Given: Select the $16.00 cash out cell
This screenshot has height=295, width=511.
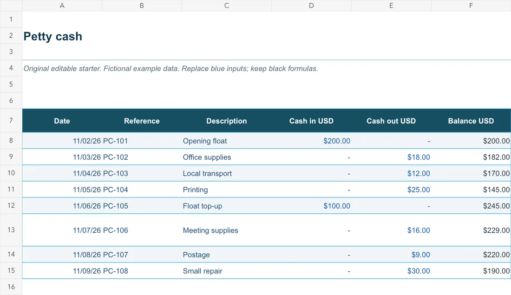Looking at the screenshot, I should pos(391,230).
